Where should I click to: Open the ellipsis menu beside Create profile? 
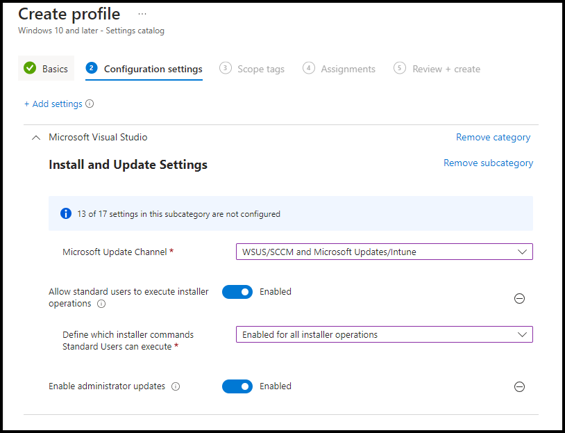click(142, 14)
